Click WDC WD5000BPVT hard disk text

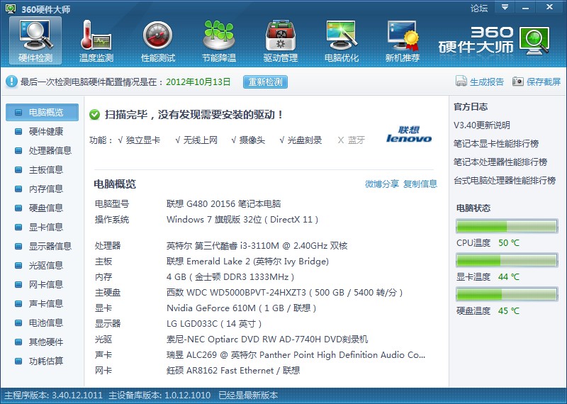click(284, 293)
